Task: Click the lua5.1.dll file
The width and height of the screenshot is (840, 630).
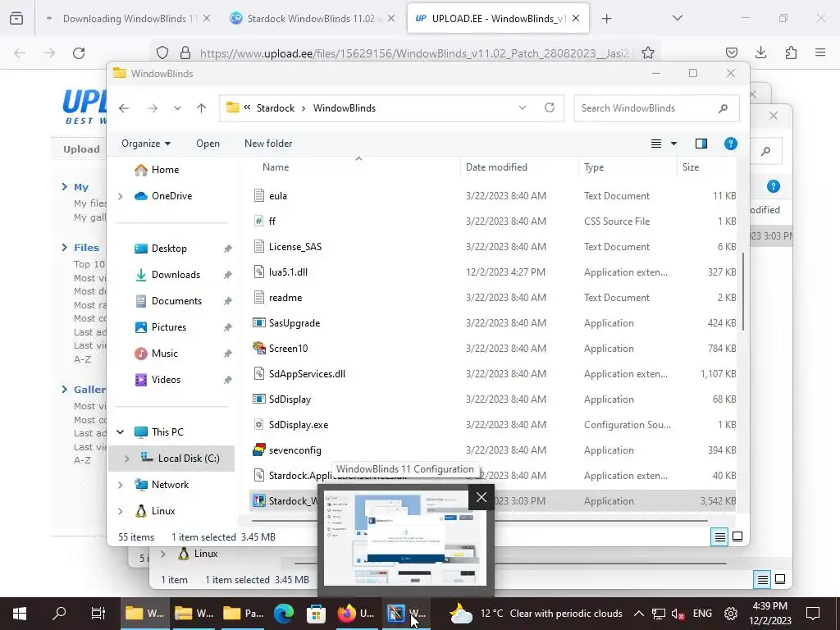Action: [x=288, y=272]
